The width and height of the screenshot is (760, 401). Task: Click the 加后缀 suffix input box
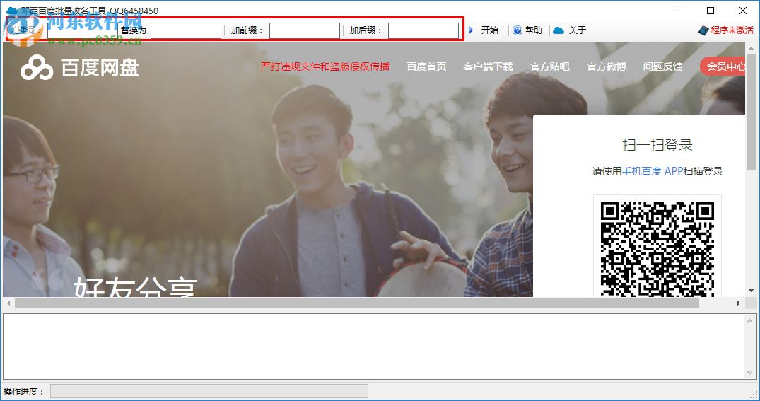pos(423,30)
